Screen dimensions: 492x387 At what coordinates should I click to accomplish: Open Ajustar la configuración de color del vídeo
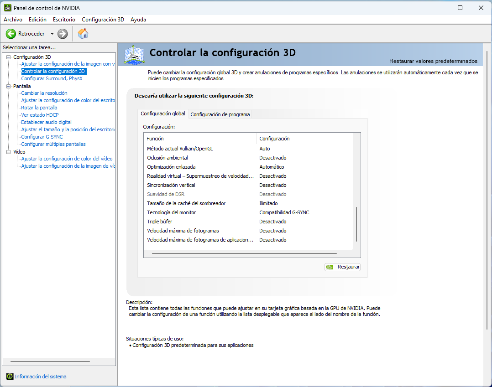[x=67, y=159]
